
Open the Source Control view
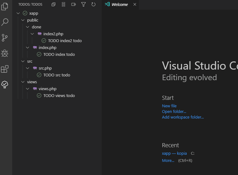(5, 38)
